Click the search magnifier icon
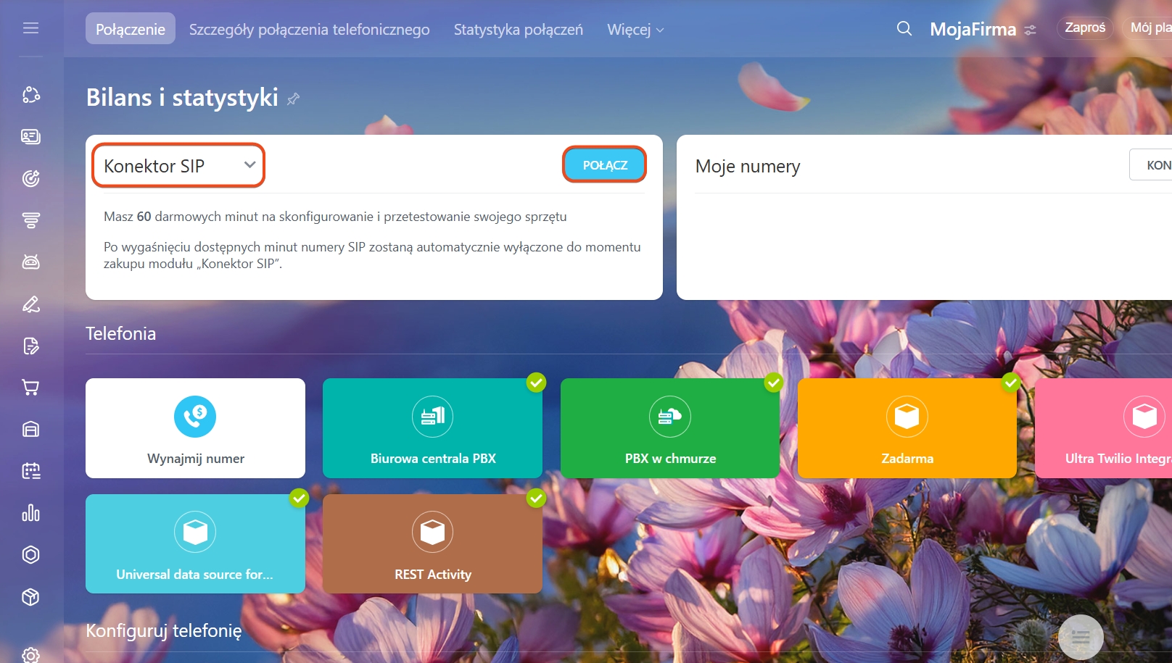 [904, 29]
